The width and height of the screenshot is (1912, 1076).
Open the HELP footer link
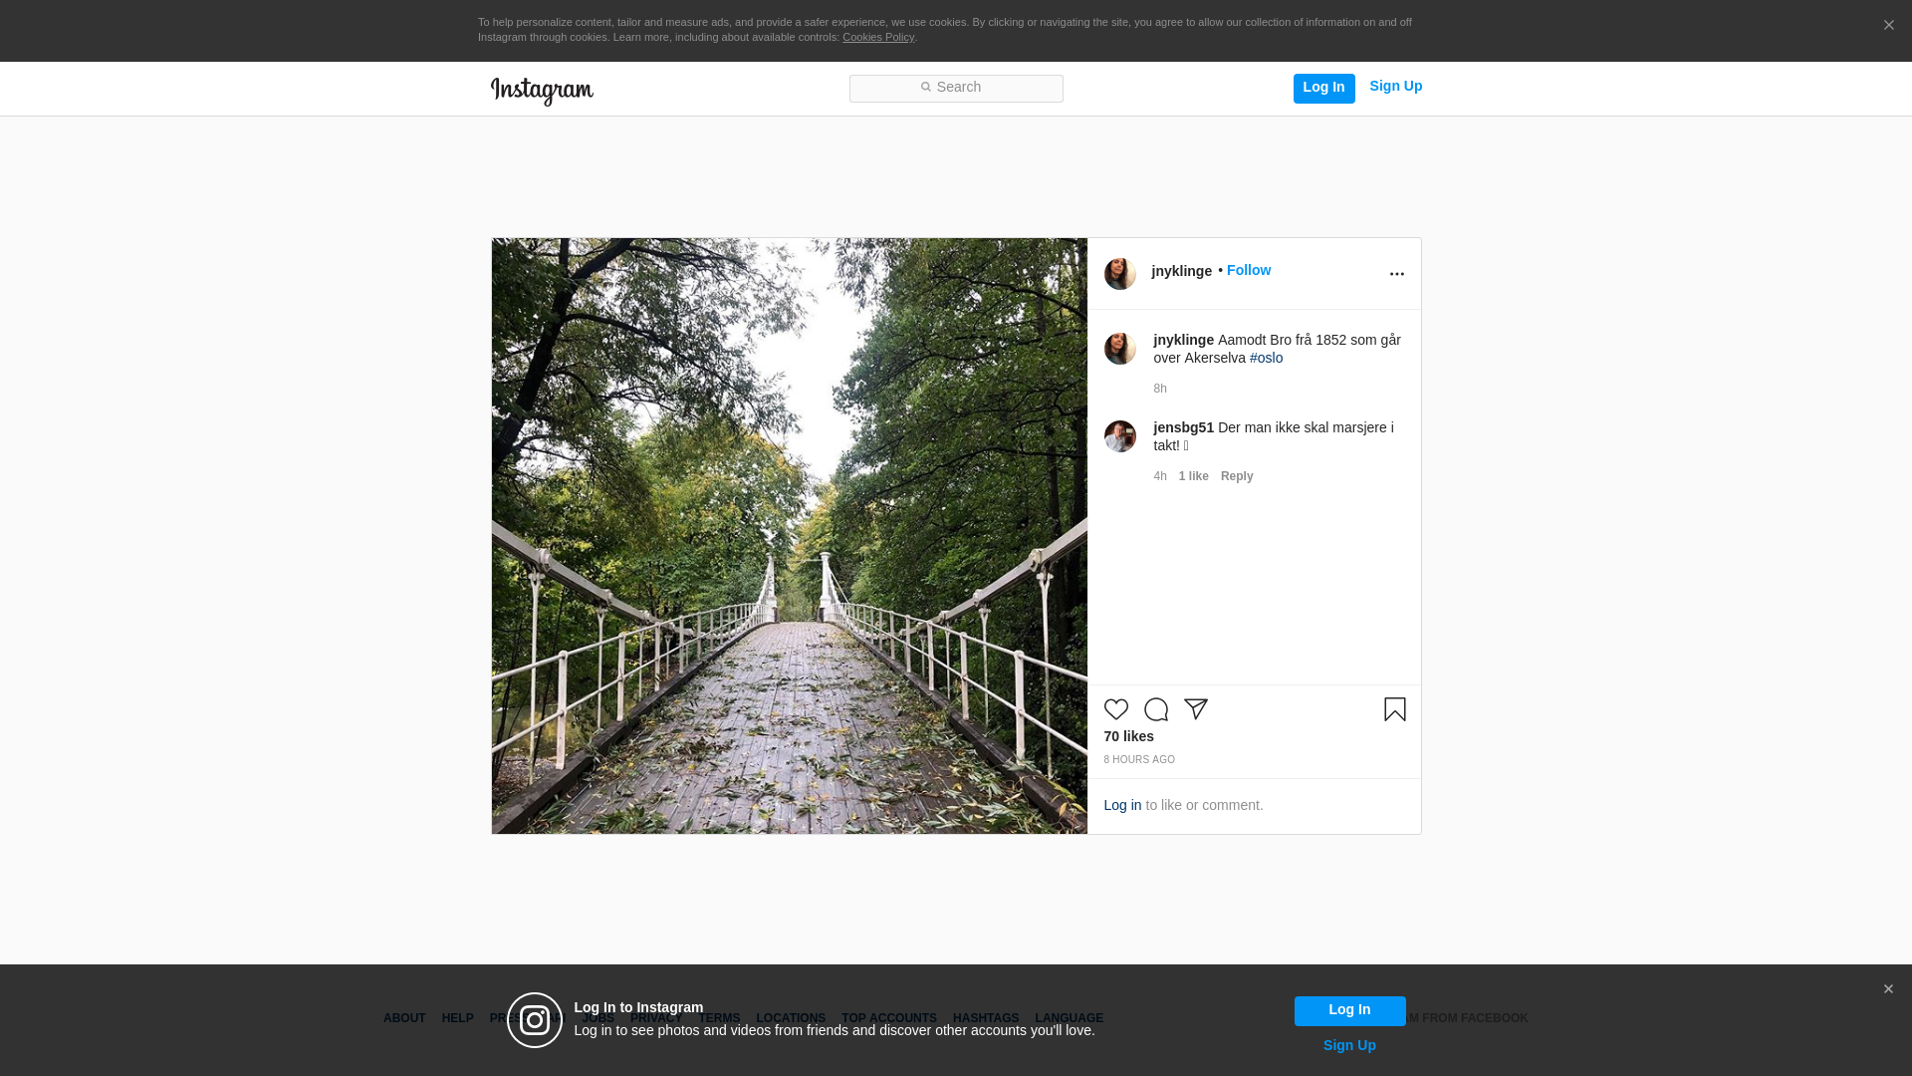pos(457,1018)
